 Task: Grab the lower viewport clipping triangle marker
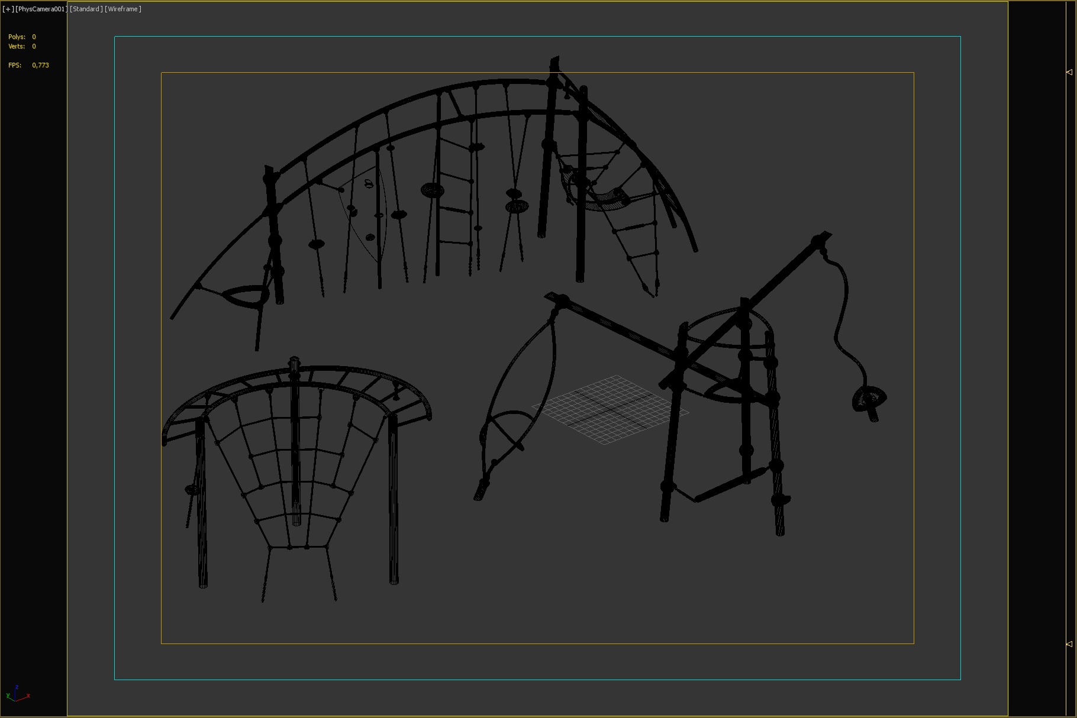1069,644
